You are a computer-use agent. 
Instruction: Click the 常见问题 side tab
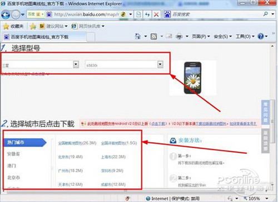pyautogui.click(x=265, y=112)
